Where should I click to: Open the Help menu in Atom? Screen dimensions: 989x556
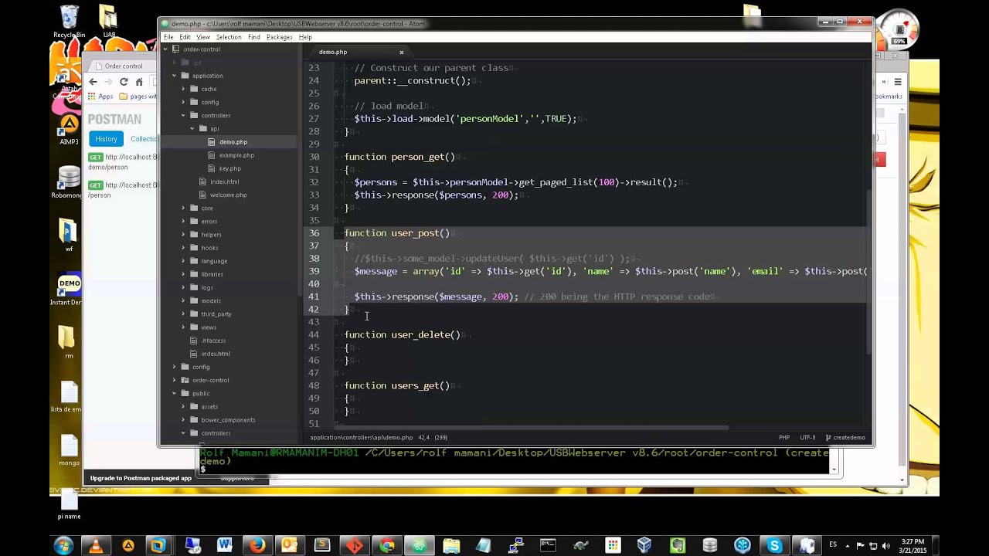tap(305, 37)
